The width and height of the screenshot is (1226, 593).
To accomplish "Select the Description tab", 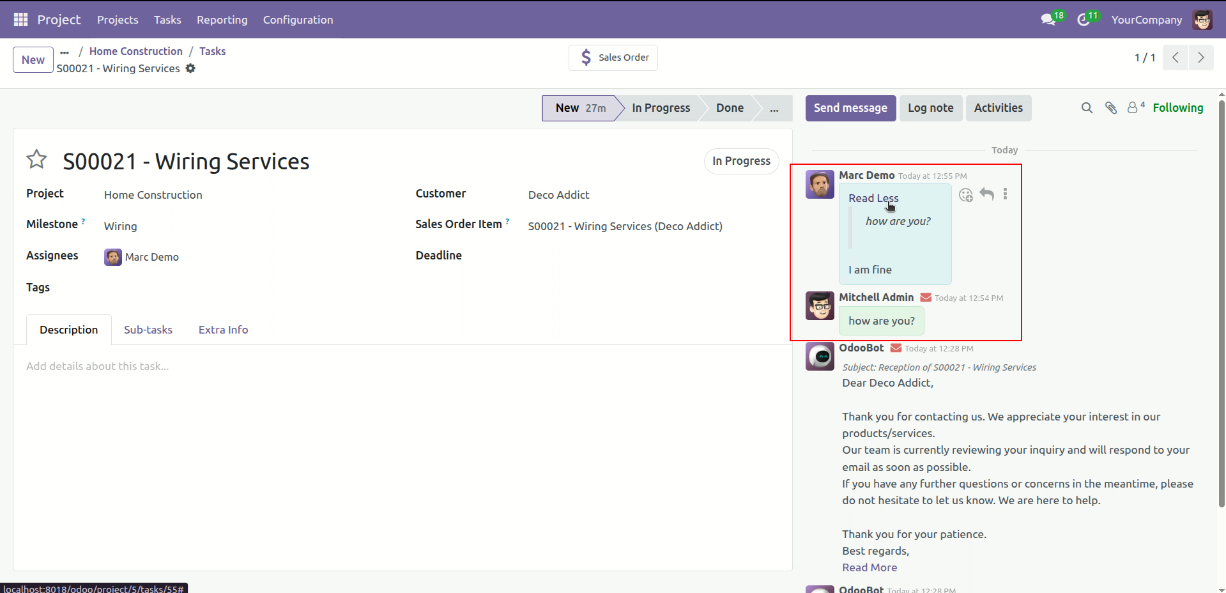I will 69,330.
